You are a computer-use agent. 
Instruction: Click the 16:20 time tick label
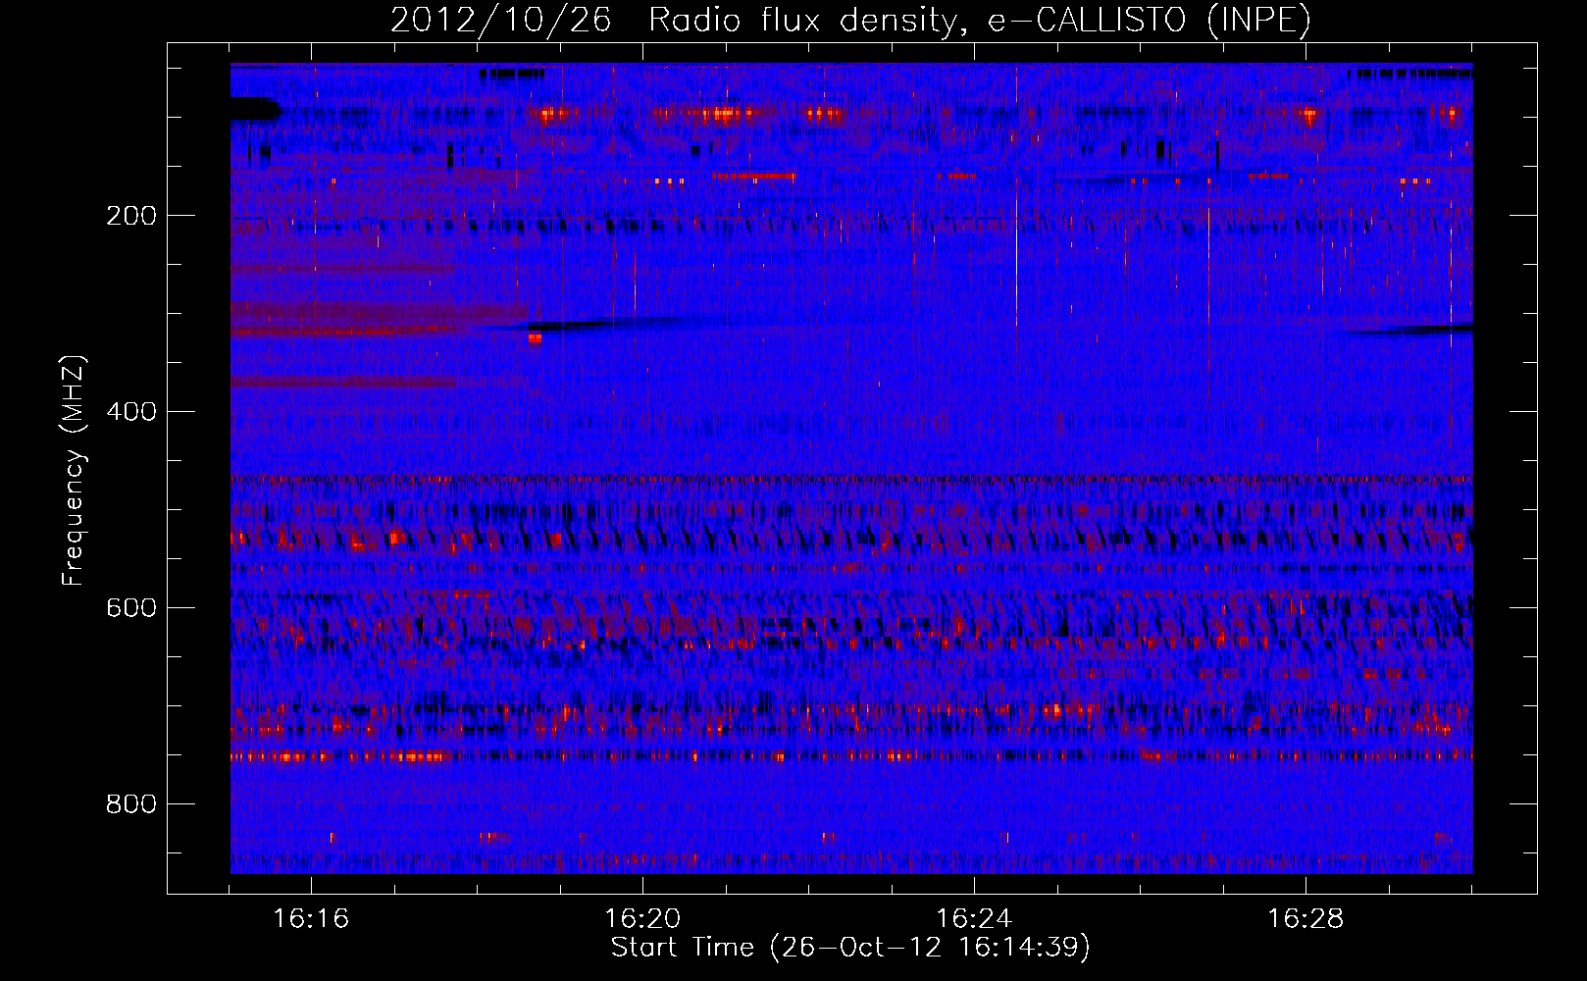642,919
